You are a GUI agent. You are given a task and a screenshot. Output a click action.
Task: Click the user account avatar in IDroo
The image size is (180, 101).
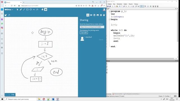click(x=104, y=10)
